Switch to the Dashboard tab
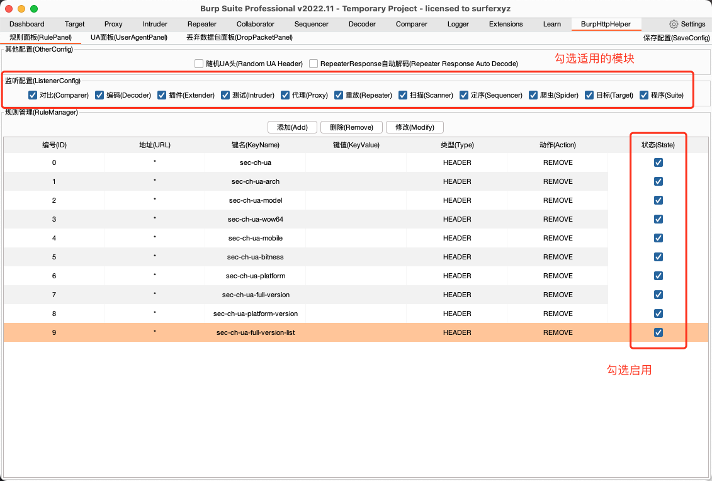712x481 pixels. point(27,24)
